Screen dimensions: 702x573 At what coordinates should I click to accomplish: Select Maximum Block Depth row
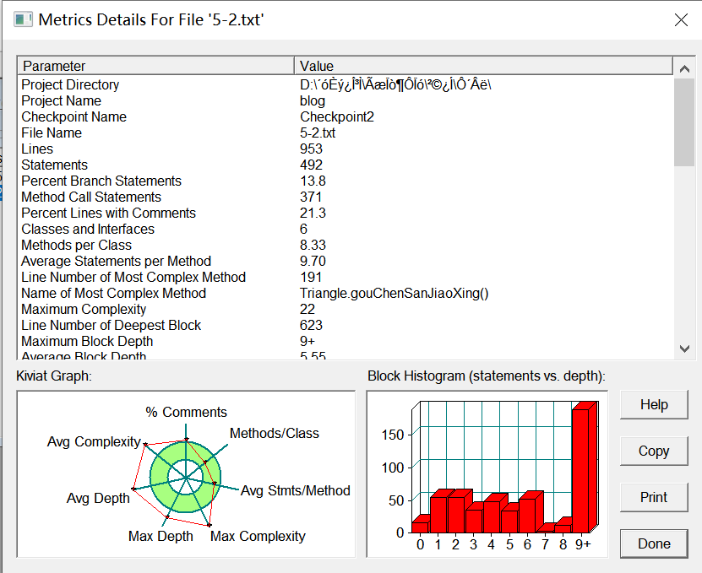pos(345,341)
